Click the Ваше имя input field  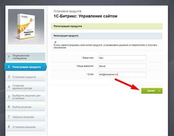(122, 58)
